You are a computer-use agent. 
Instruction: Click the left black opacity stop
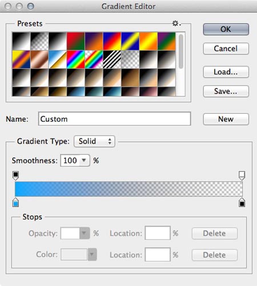click(x=15, y=176)
